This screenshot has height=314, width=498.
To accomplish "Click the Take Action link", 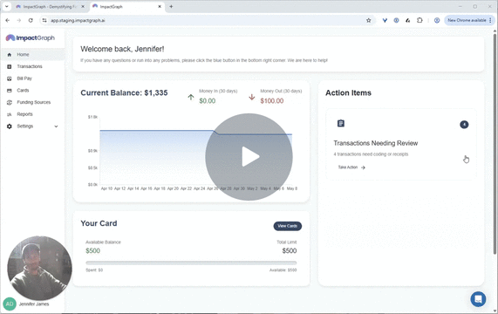I will click(x=351, y=167).
